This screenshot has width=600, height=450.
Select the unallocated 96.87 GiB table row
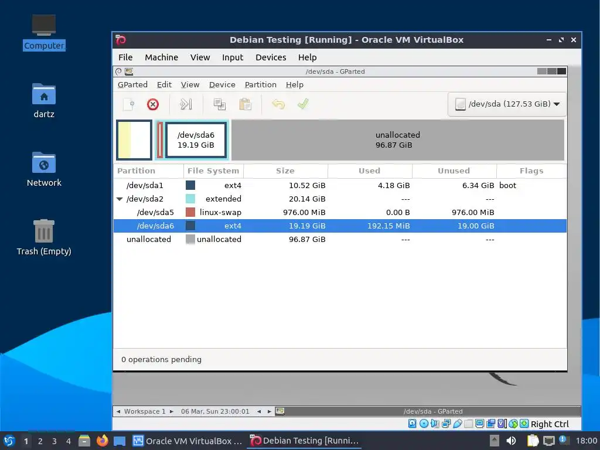pos(340,239)
